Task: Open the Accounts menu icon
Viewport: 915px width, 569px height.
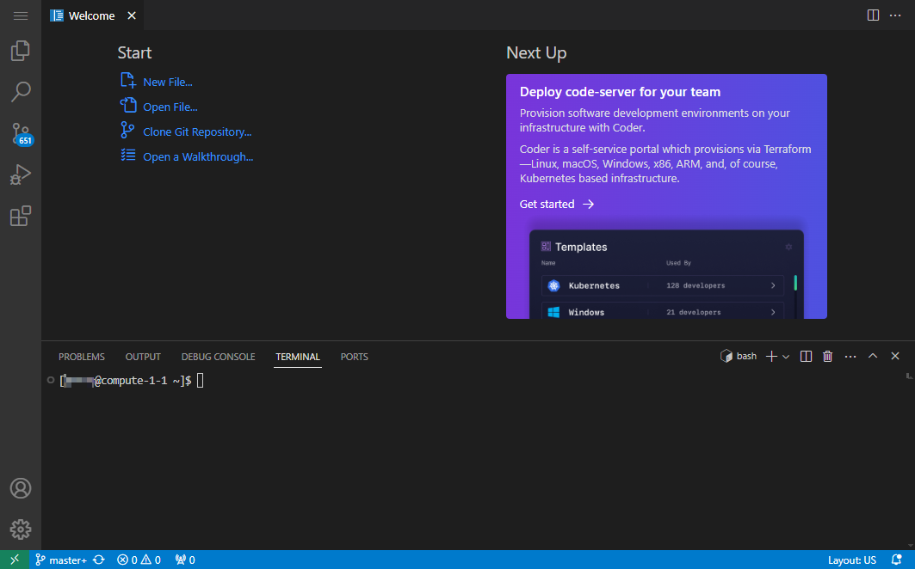Action: tap(21, 488)
